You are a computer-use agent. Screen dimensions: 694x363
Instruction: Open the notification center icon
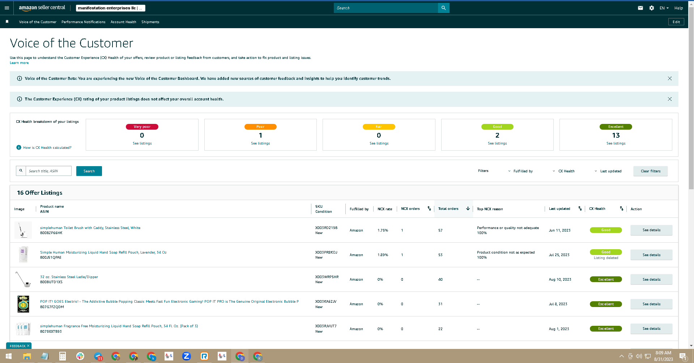(683, 356)
